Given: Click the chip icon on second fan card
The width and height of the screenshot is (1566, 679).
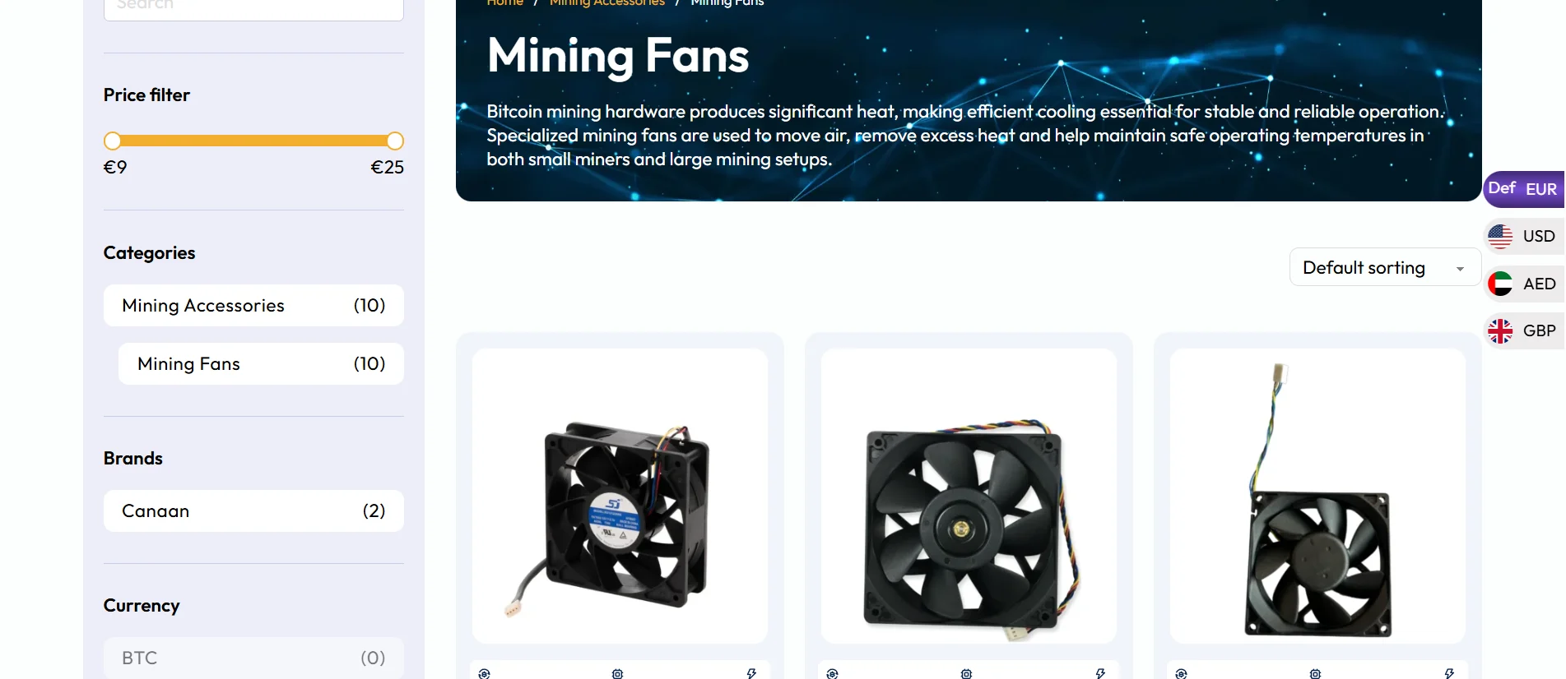Looking at the screenshot, I should (966, 673).
